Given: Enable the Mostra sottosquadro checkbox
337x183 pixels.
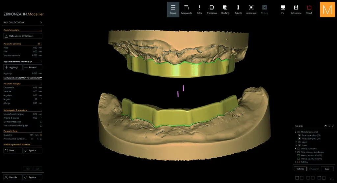Looking at the screenshot, I should pos(41,122).
